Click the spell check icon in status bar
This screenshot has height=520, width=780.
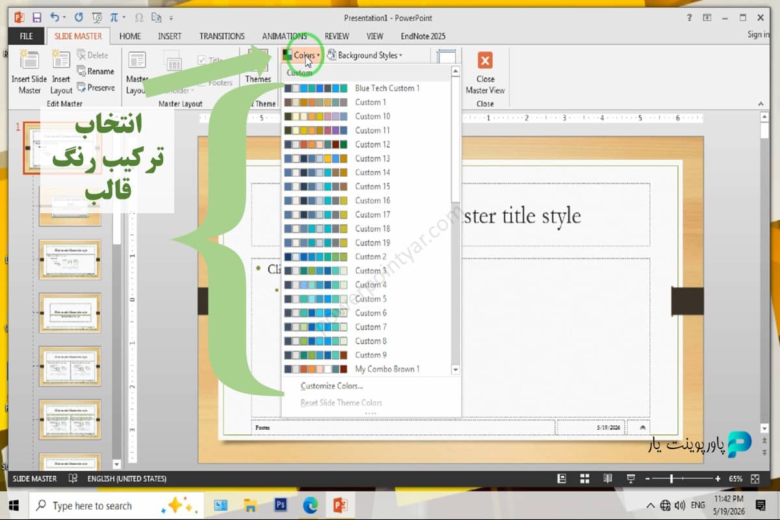(73, 478)
